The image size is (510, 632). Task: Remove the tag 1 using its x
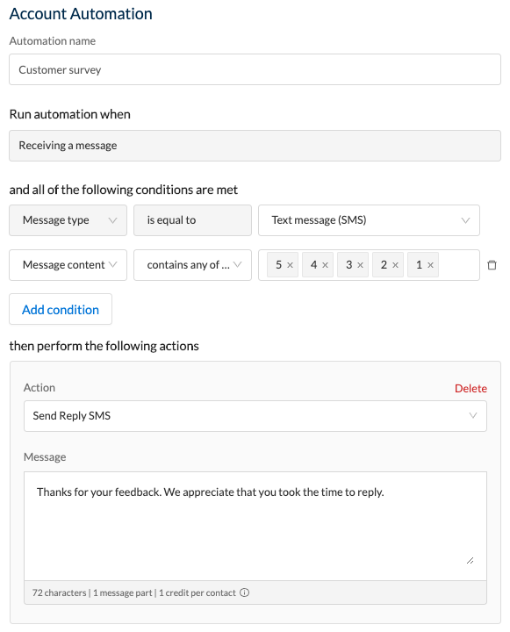430,265
